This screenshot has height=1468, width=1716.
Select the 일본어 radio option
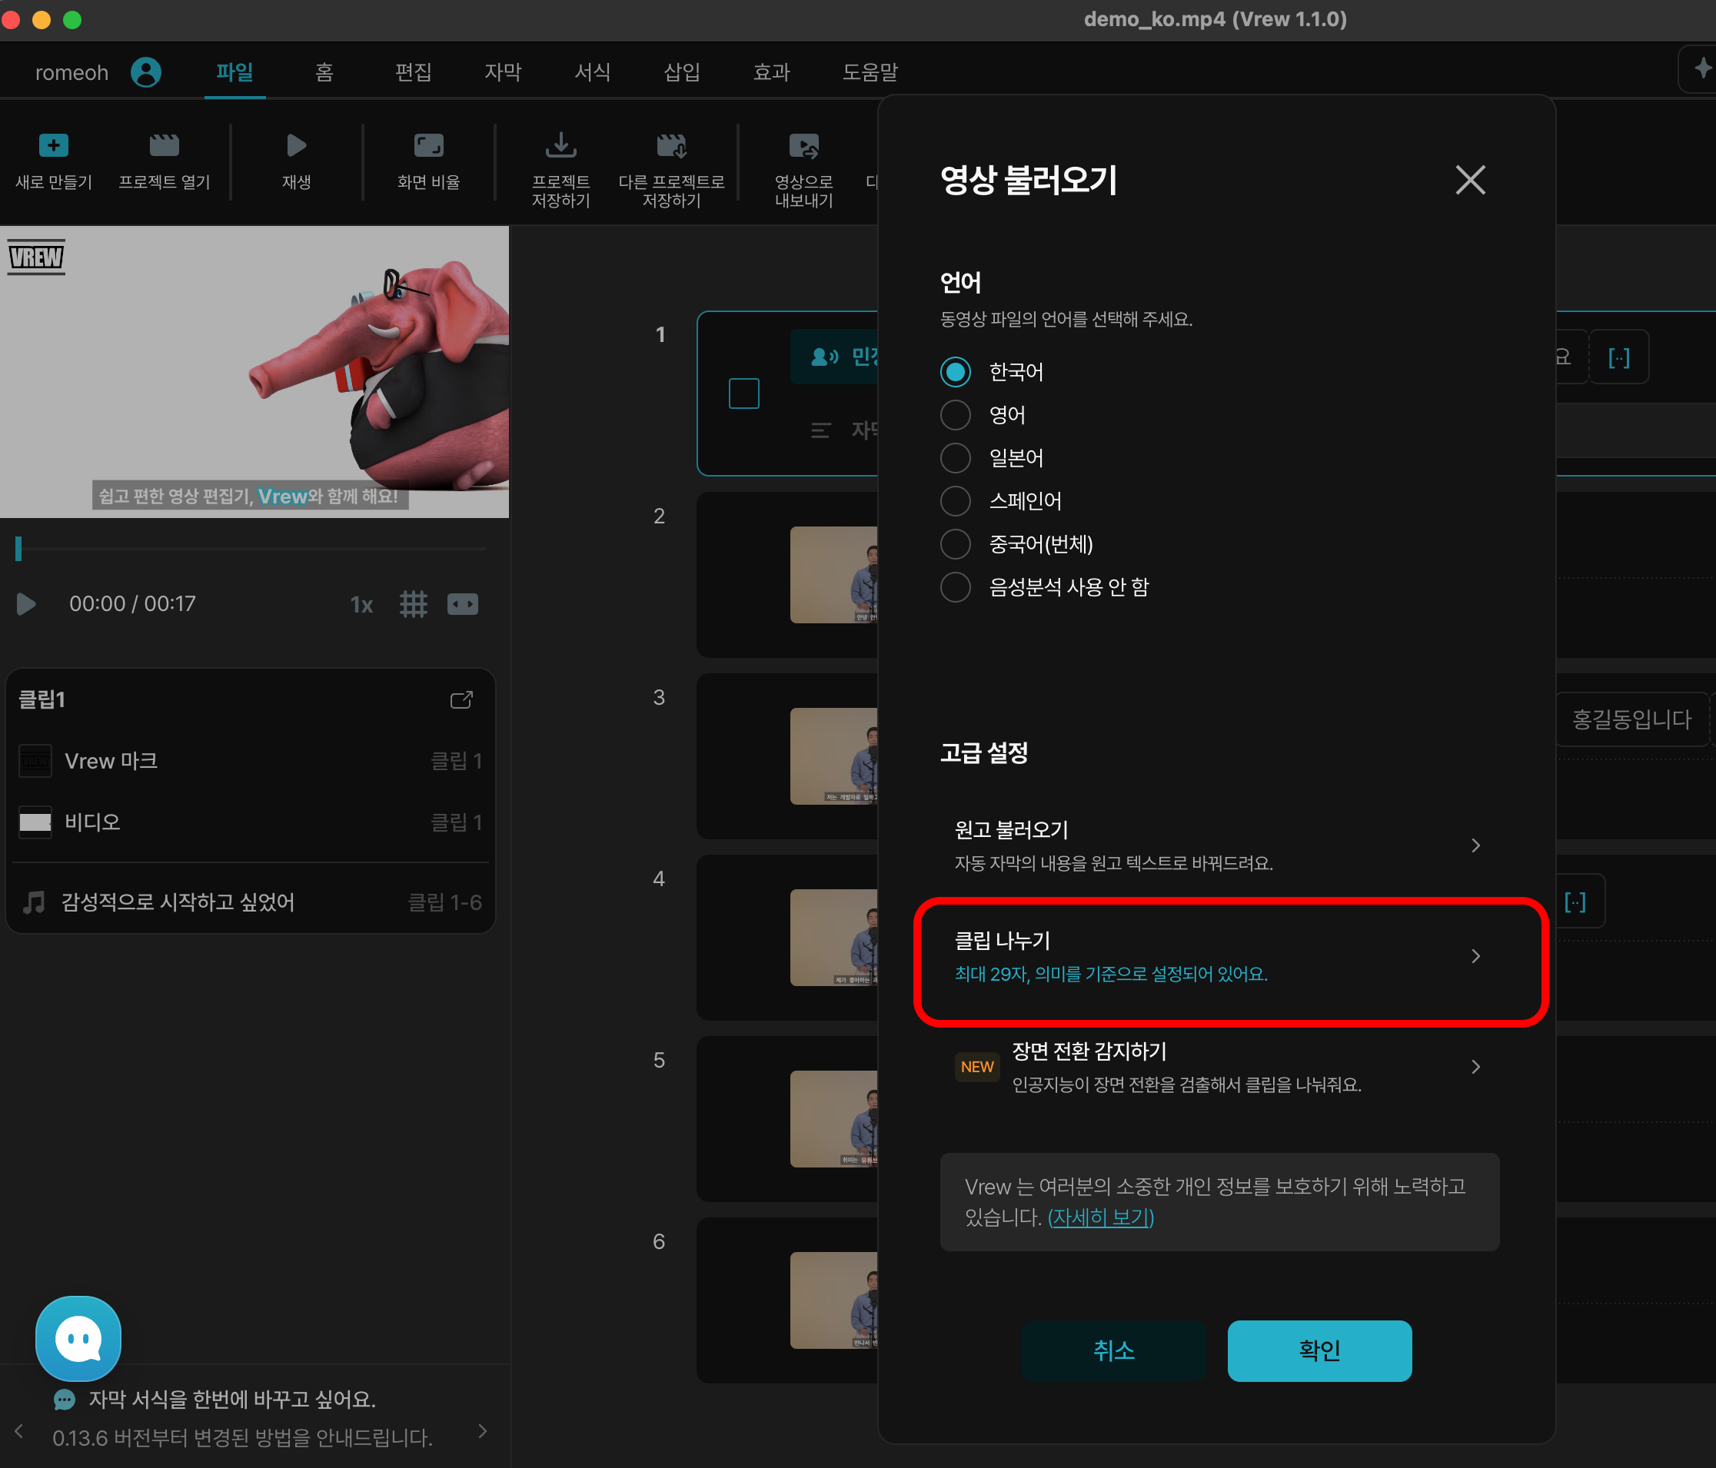click(x=955, y=458)
